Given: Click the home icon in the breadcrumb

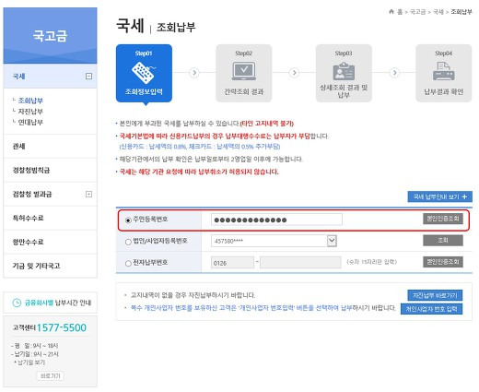Looking at the screenshot, I should coord(391,12).
